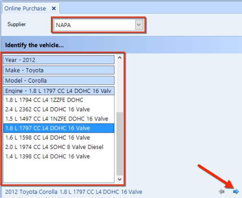Close the Online Purchase tab
This screenshot has width=242, height=198.
[x=54, y=8]
